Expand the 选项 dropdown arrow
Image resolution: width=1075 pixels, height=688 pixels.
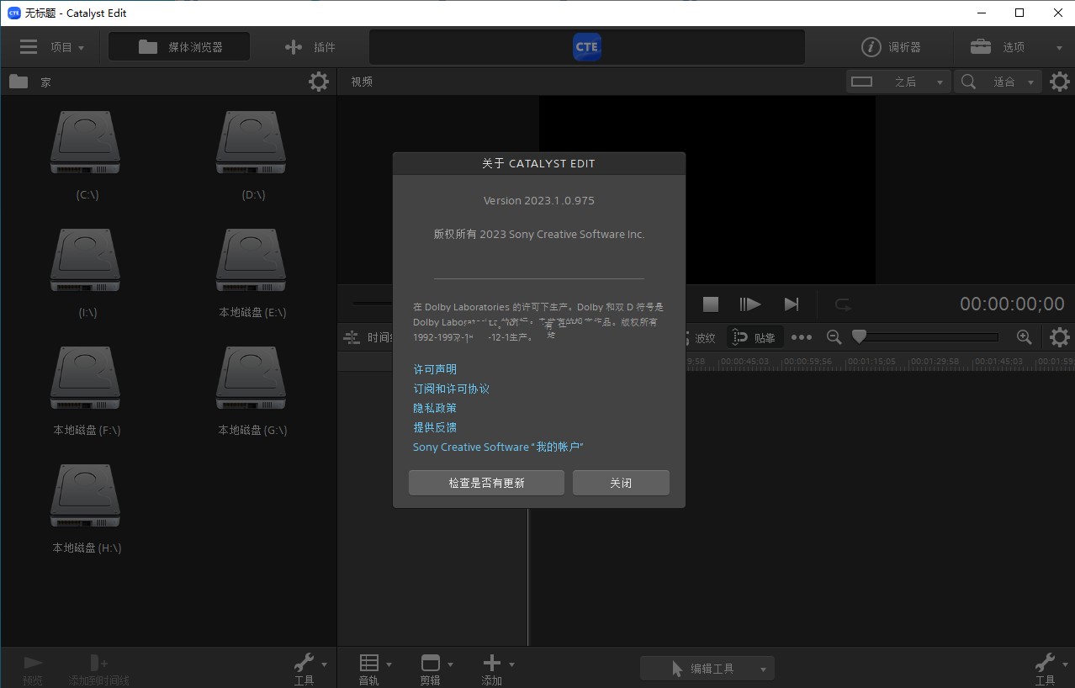tap(1059, 48)
